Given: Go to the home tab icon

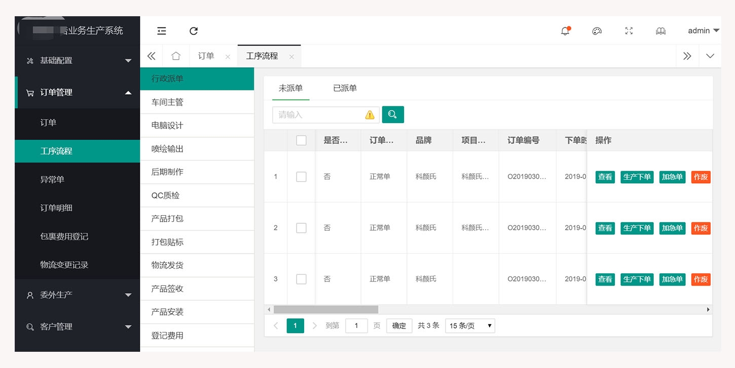Looking at the screenshot, I should click(x=176, y=56).
